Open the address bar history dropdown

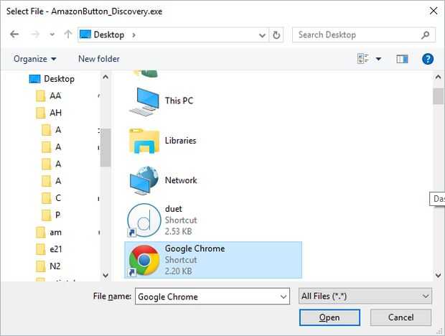pyautogui.click(x=262, y=35)
